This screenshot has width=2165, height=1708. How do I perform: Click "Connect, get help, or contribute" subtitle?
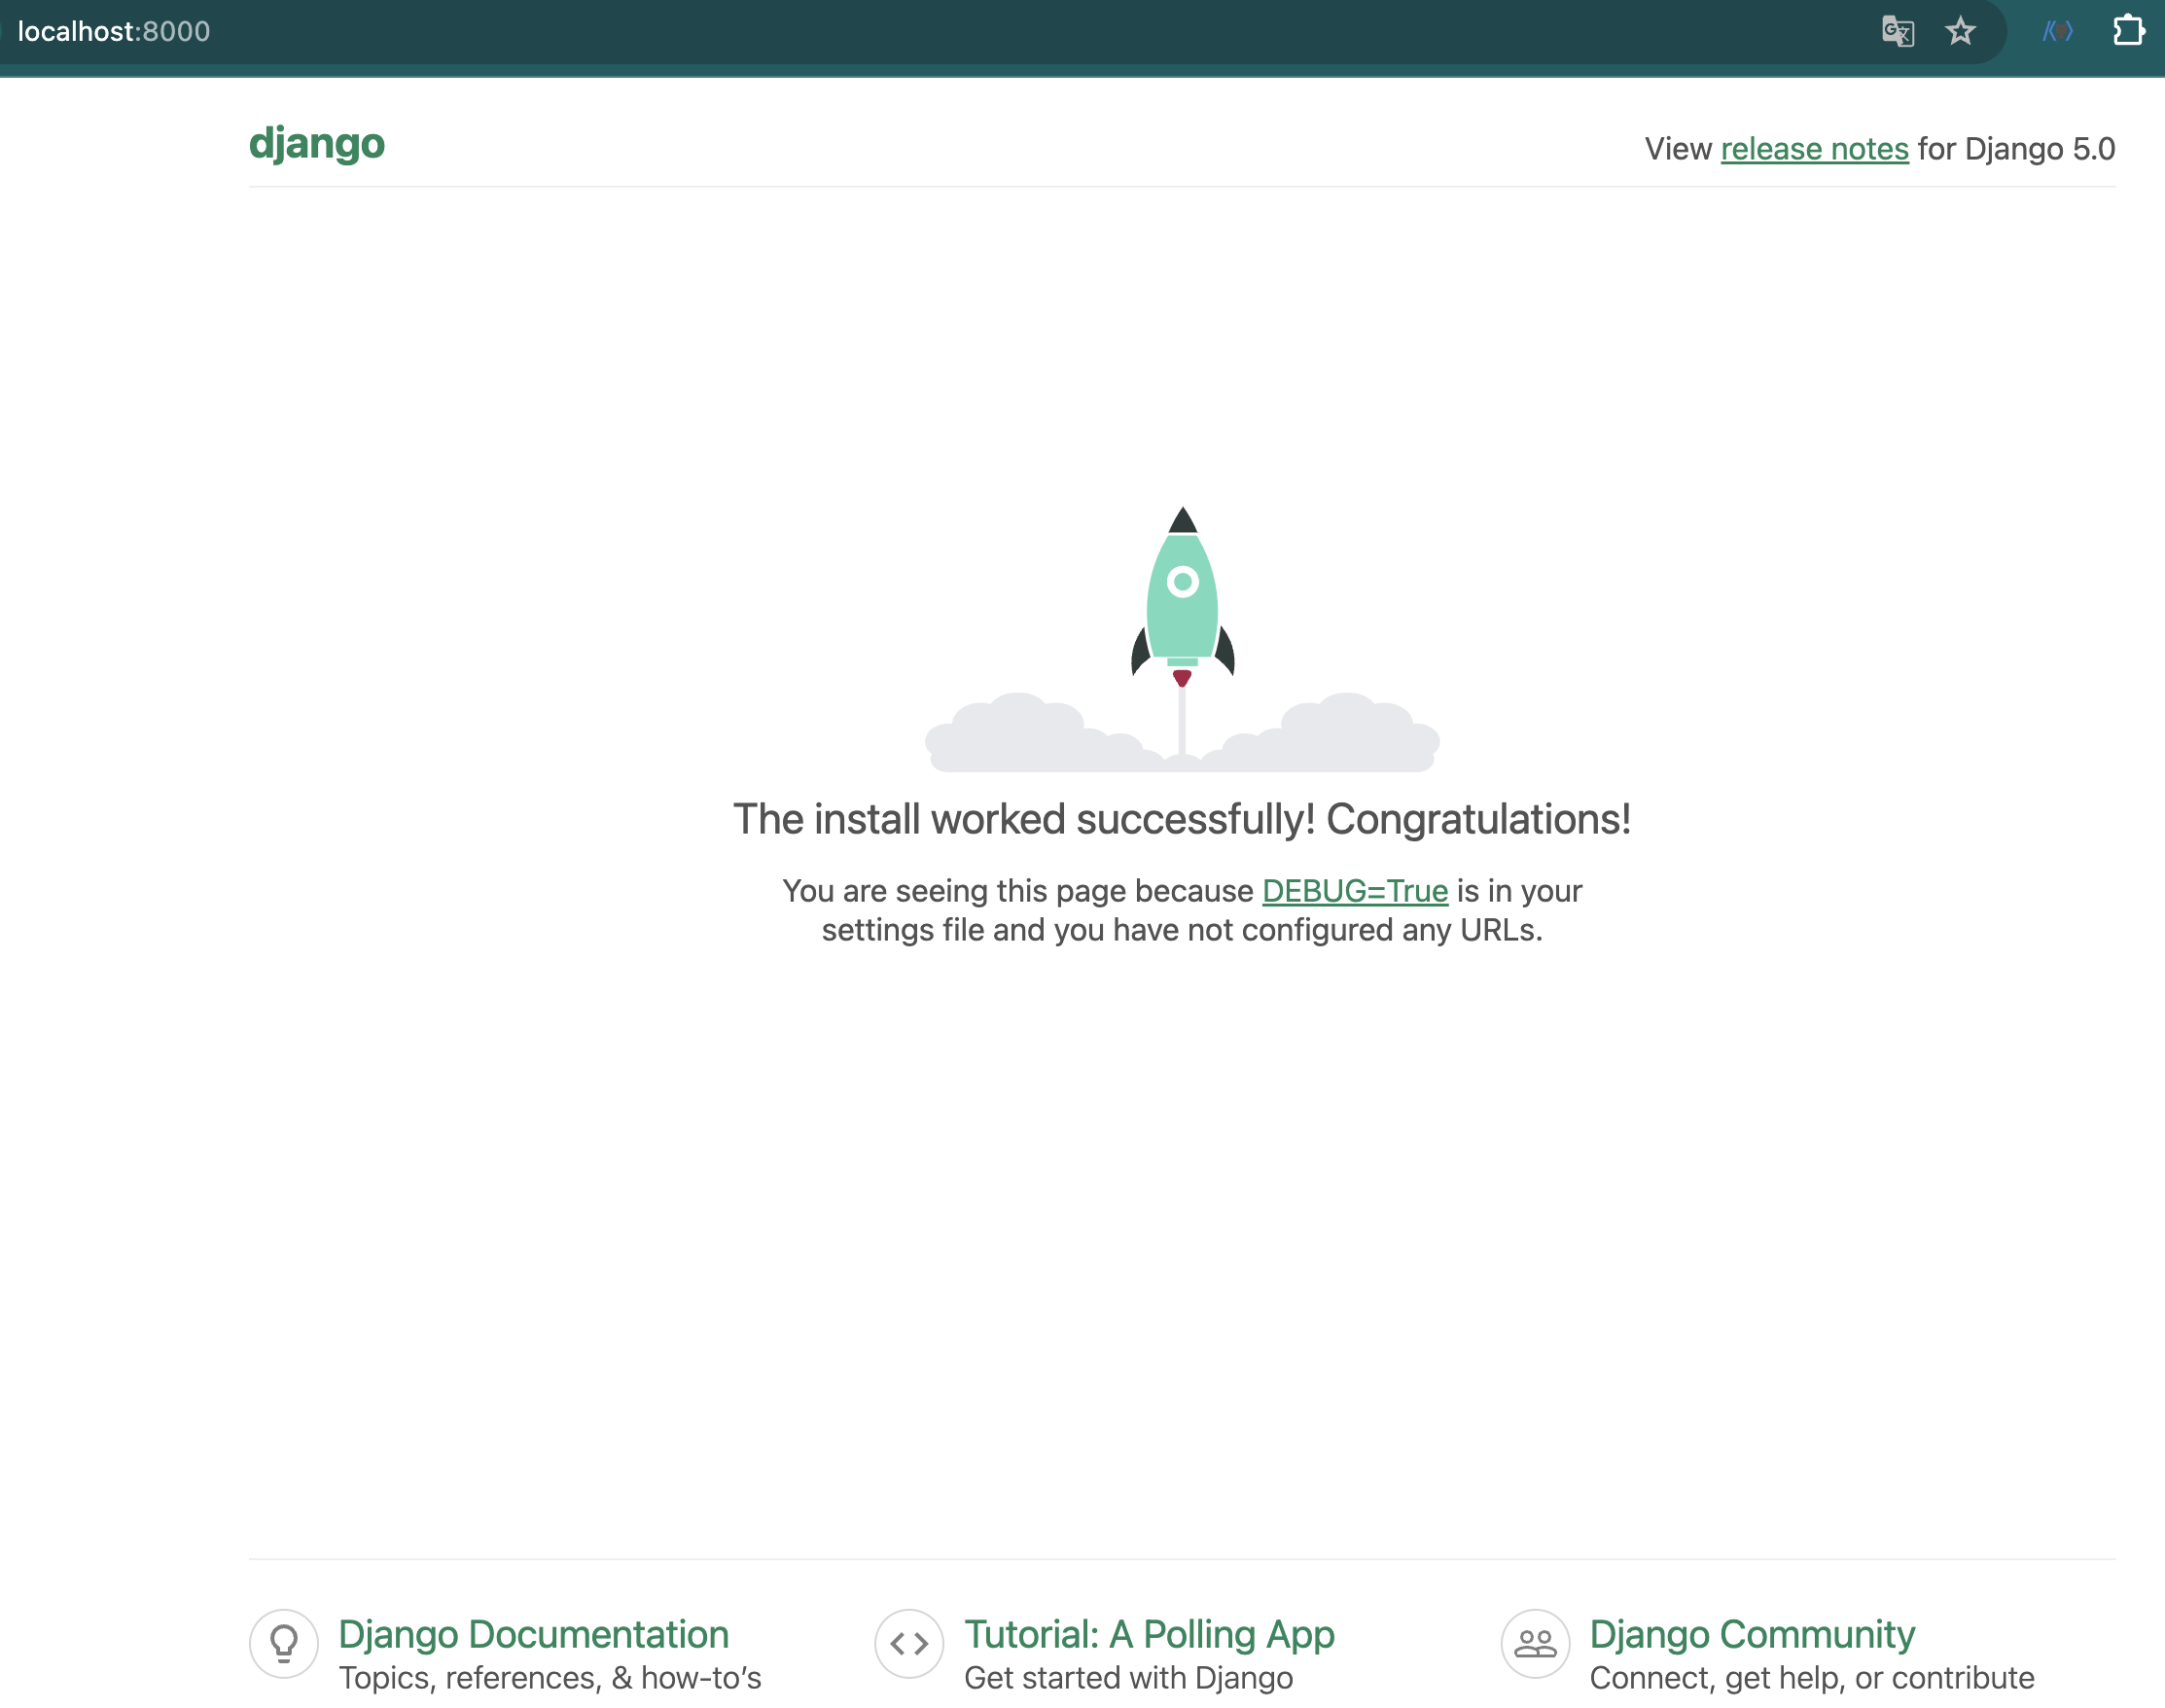tap(1811, 1678)
